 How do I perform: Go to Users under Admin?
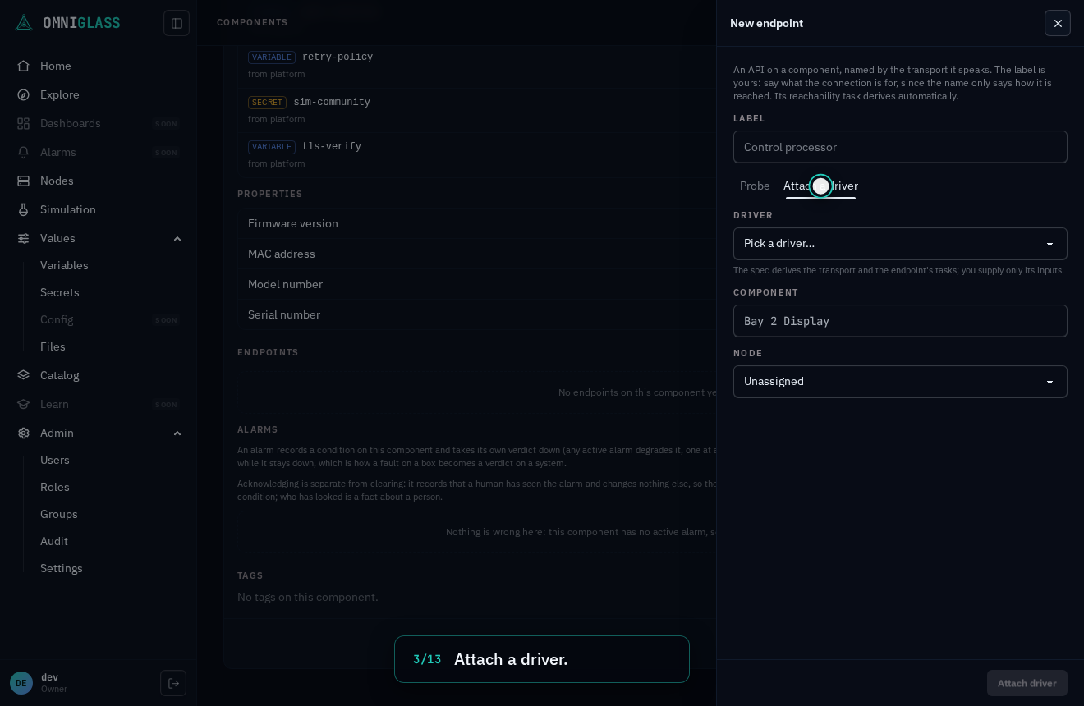tap(55, 460)
